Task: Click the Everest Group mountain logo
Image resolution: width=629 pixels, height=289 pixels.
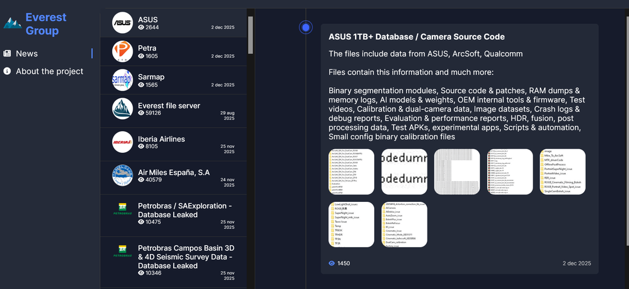Action: point(12,23)
